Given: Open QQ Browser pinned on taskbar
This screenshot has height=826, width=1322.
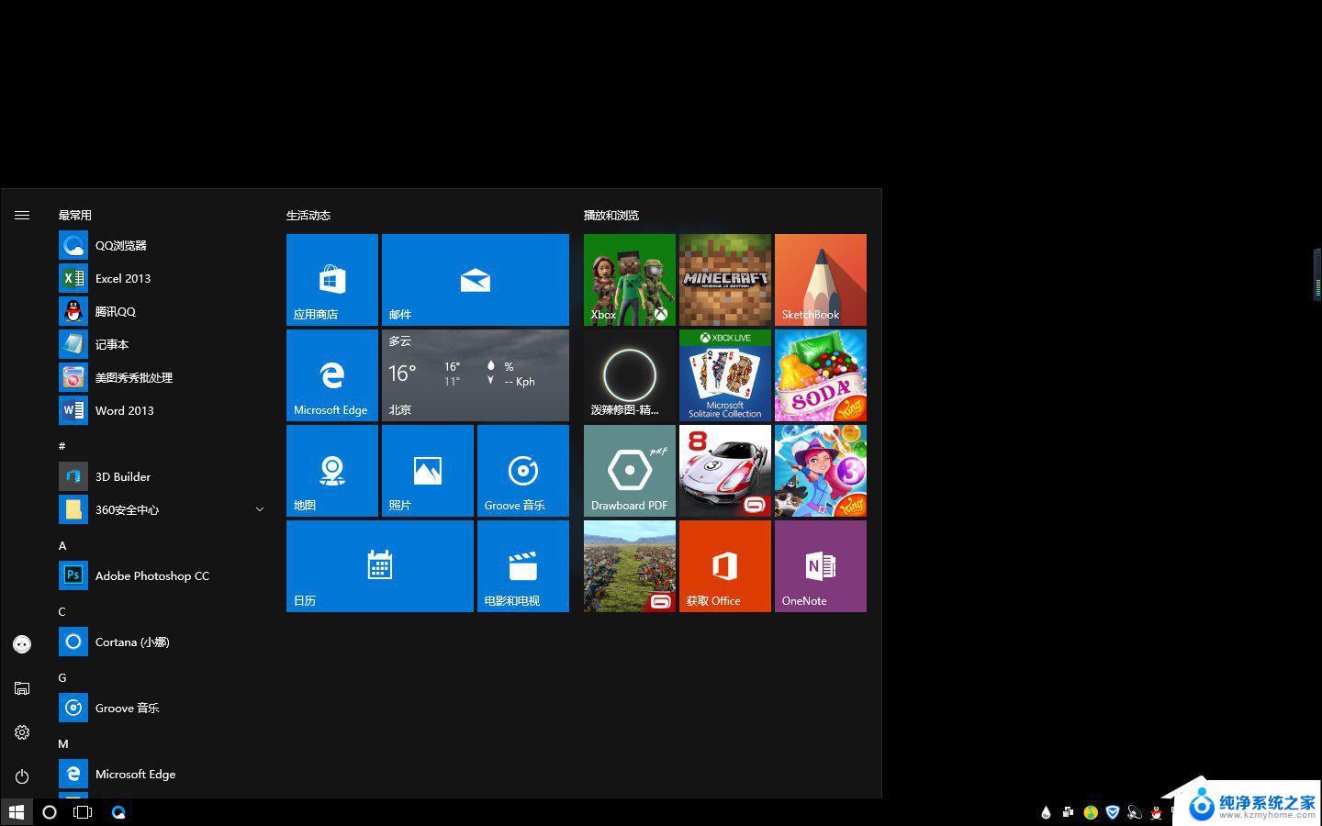Looking at the screenshot, I should pyautogui.click(x=118, y=812).
